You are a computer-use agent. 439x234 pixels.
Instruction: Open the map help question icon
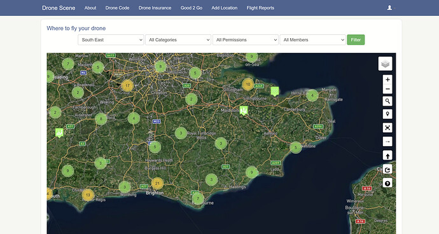click(387, 183)
